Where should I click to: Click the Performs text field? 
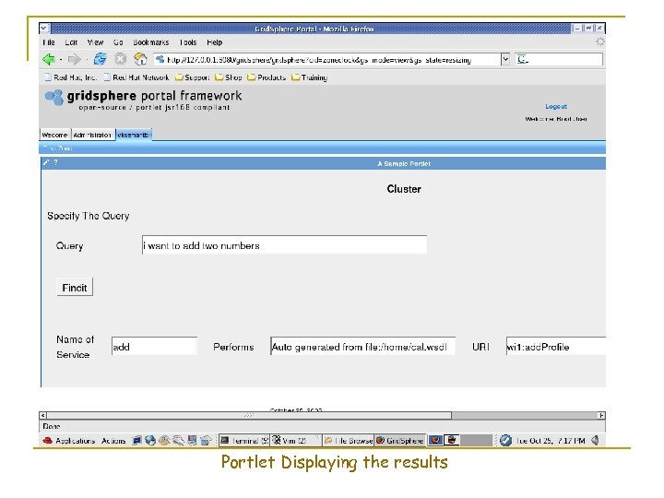pos(363,346)
